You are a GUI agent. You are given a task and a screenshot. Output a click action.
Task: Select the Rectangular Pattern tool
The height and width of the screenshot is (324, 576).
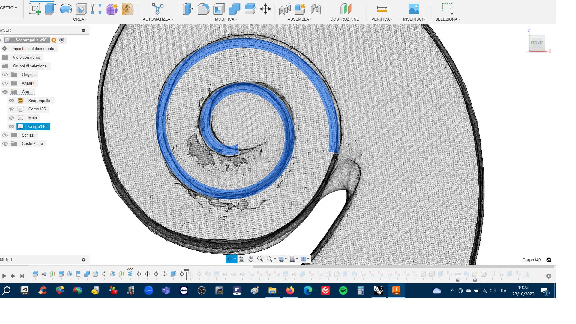(96, 9)
